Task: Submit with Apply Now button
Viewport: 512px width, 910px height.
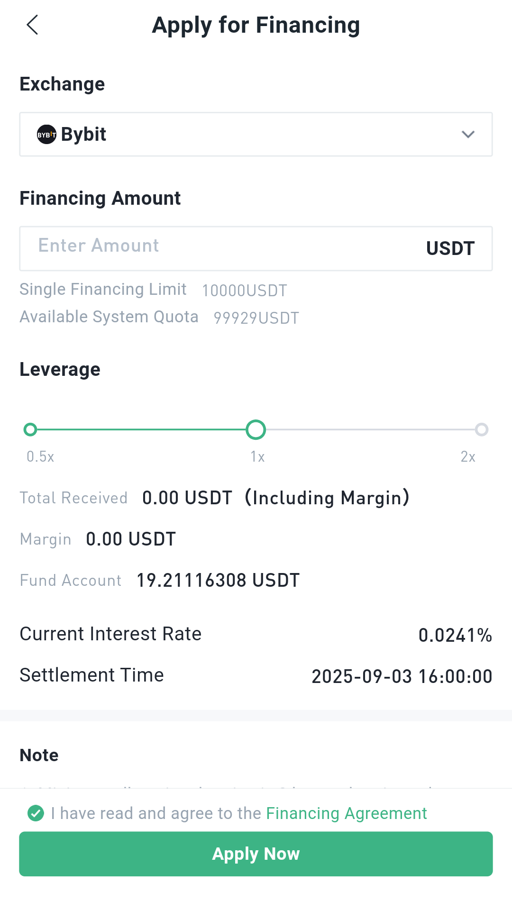Action: (256, 854)
